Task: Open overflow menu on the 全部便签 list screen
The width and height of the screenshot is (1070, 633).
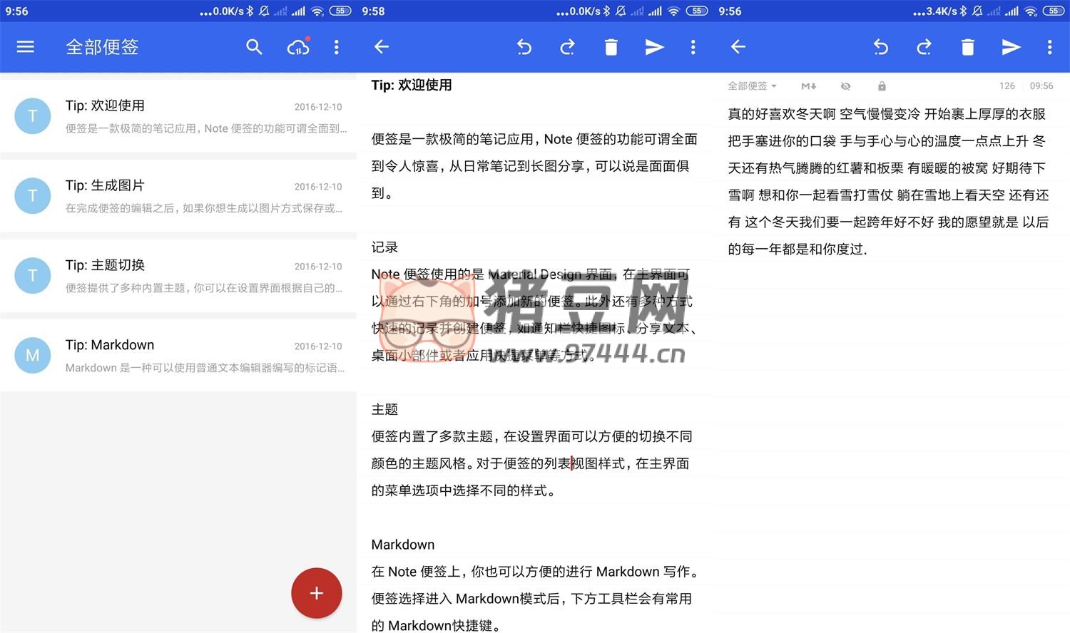Action: pos(337,47)
